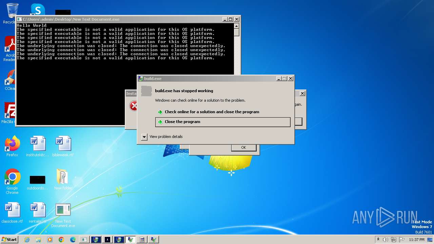Select rentaim.rtf document icon
Screen dimensions: 434x244
pos(38,213)
